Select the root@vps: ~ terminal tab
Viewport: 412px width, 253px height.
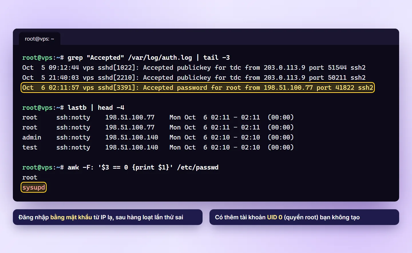coord(39,39)
